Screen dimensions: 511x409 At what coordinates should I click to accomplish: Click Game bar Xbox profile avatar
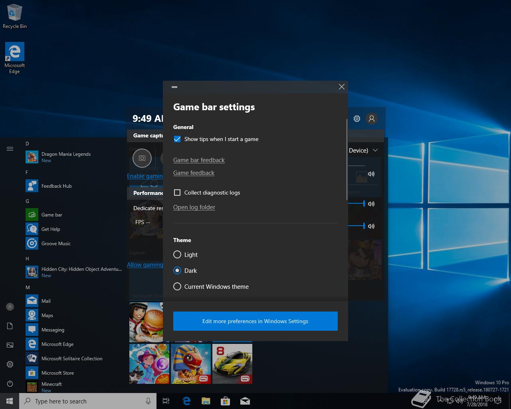pos(372,119)
